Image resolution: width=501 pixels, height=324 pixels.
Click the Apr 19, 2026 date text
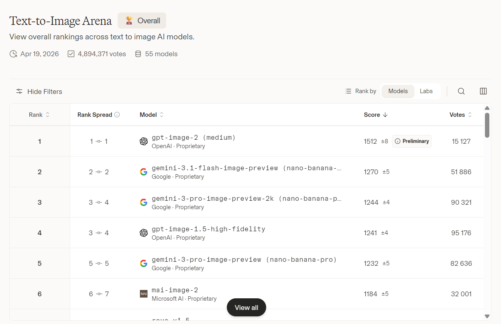(x=40, y=54)
